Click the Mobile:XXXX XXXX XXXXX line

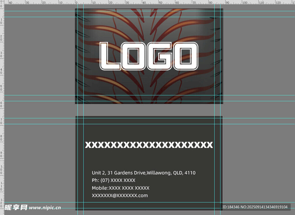click(120, 188)
